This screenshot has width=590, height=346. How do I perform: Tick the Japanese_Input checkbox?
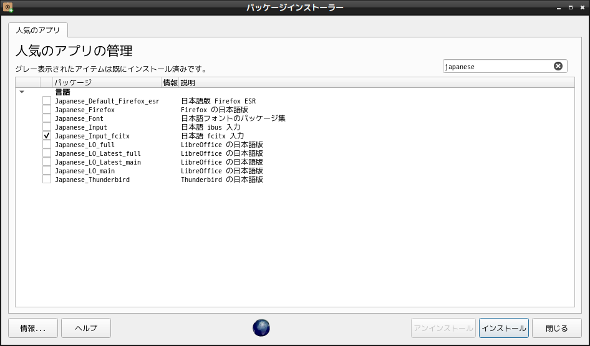point(47,127)
